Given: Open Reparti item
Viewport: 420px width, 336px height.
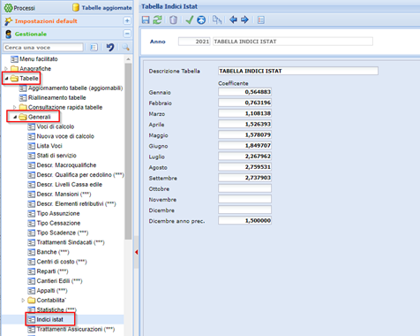Looking at the screenshot, I should 48,271.
